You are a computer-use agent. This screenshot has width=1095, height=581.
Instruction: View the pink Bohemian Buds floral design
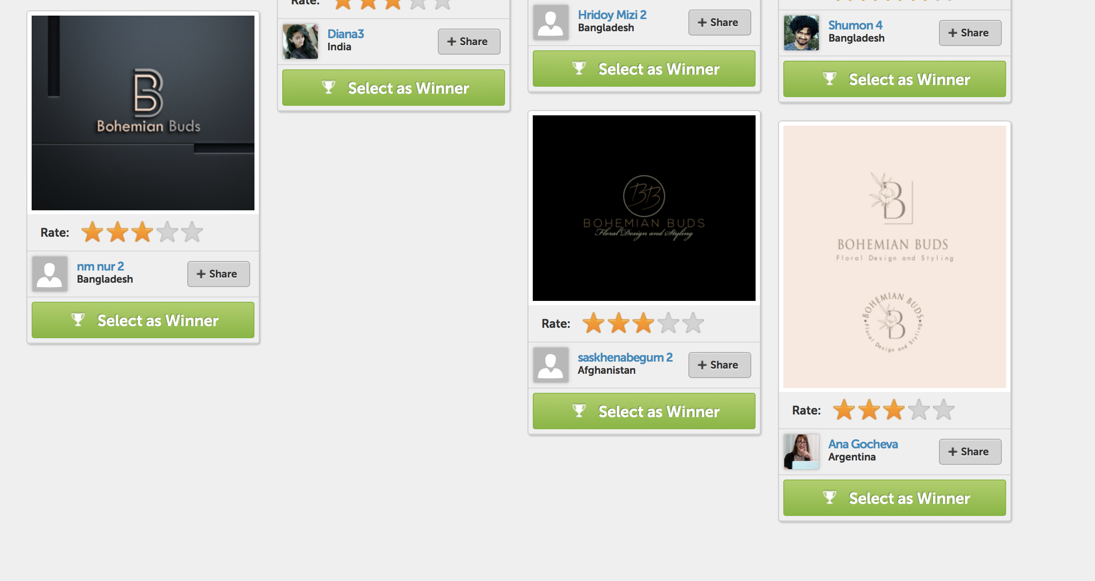[x=894, y=257]
